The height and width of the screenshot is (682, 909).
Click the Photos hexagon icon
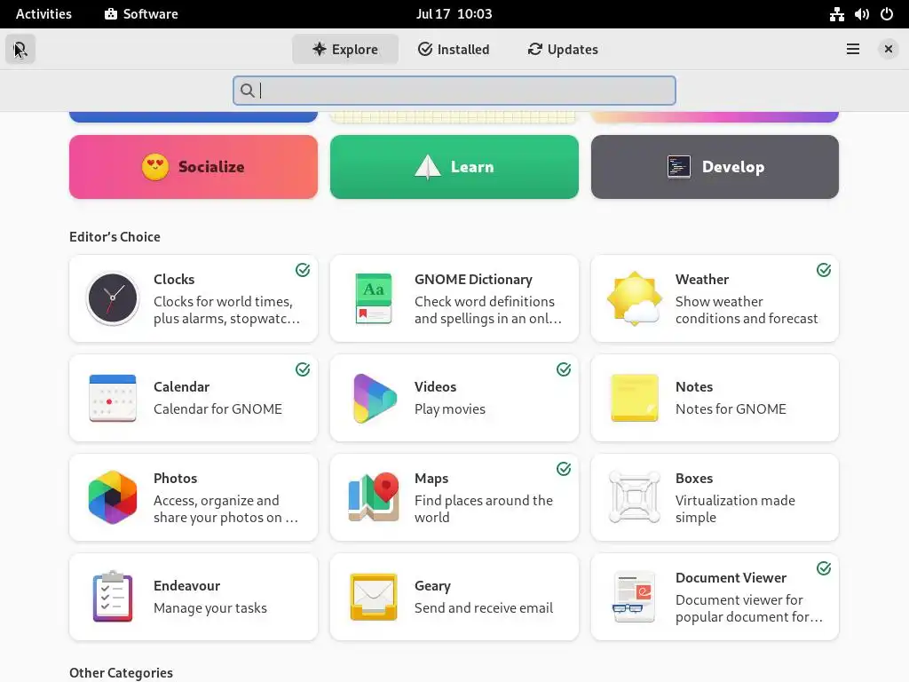(113, 497)
